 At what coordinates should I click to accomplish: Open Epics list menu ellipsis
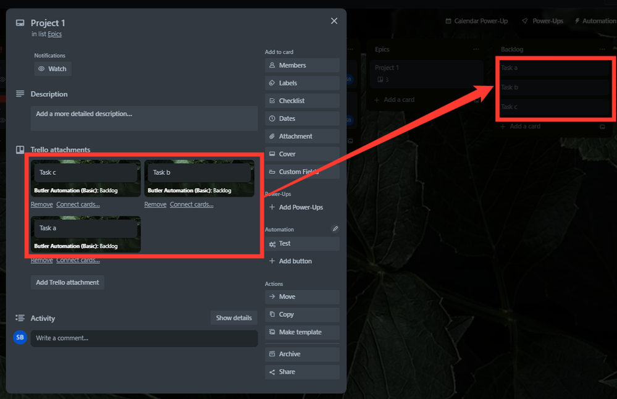476,49
